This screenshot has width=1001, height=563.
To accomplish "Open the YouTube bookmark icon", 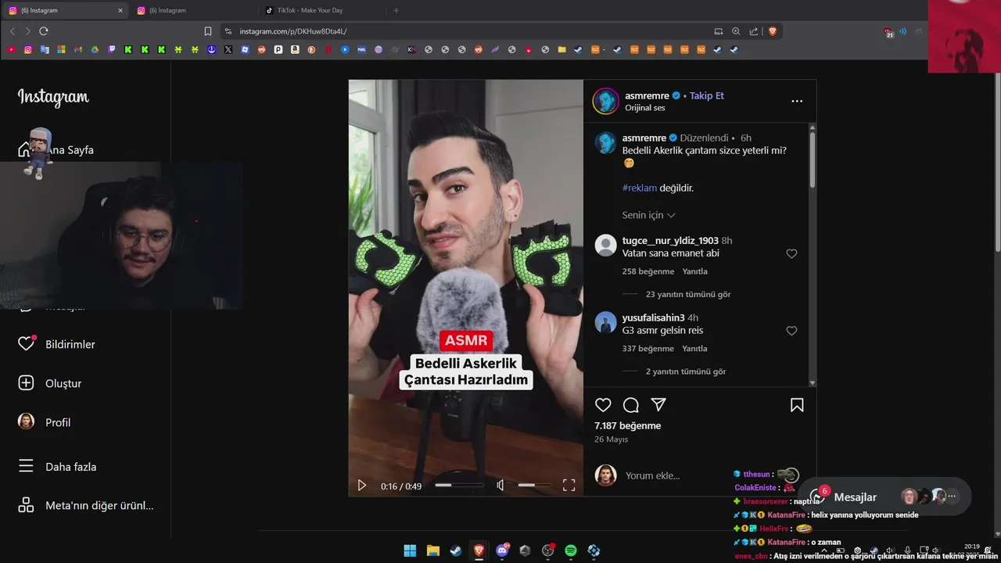I will pyautogui.click(x=11, y=49).
